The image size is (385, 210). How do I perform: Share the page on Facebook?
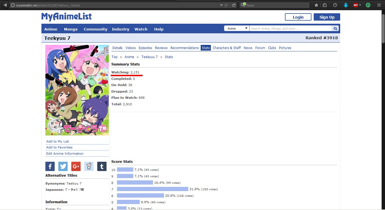[50, 166]
